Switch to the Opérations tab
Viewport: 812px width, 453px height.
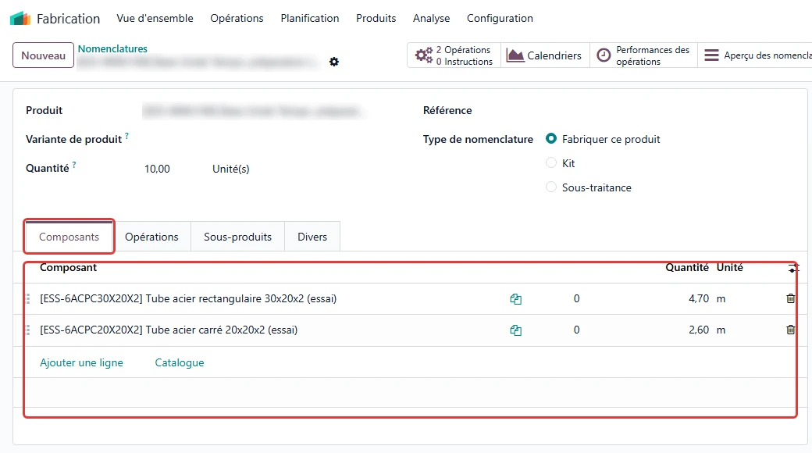pos(151,237)
